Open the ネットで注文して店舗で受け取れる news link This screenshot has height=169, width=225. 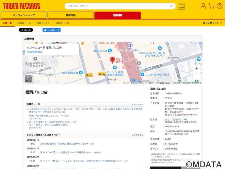click(x=53, y=123)
